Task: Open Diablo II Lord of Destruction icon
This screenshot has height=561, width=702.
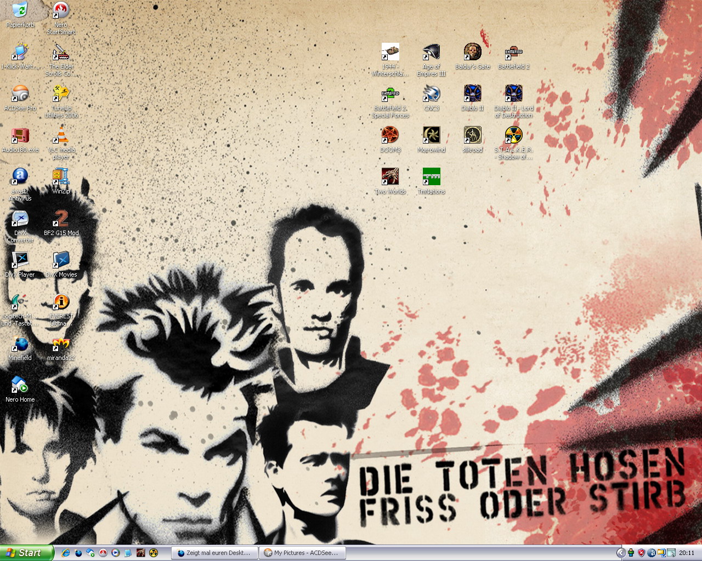Action: 513,101
